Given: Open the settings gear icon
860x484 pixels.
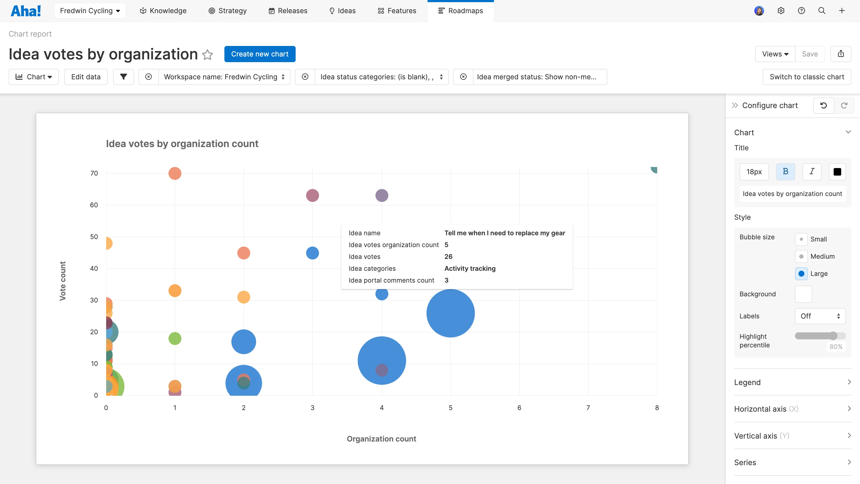Looking at the screenshot, I should click(780, 11).
